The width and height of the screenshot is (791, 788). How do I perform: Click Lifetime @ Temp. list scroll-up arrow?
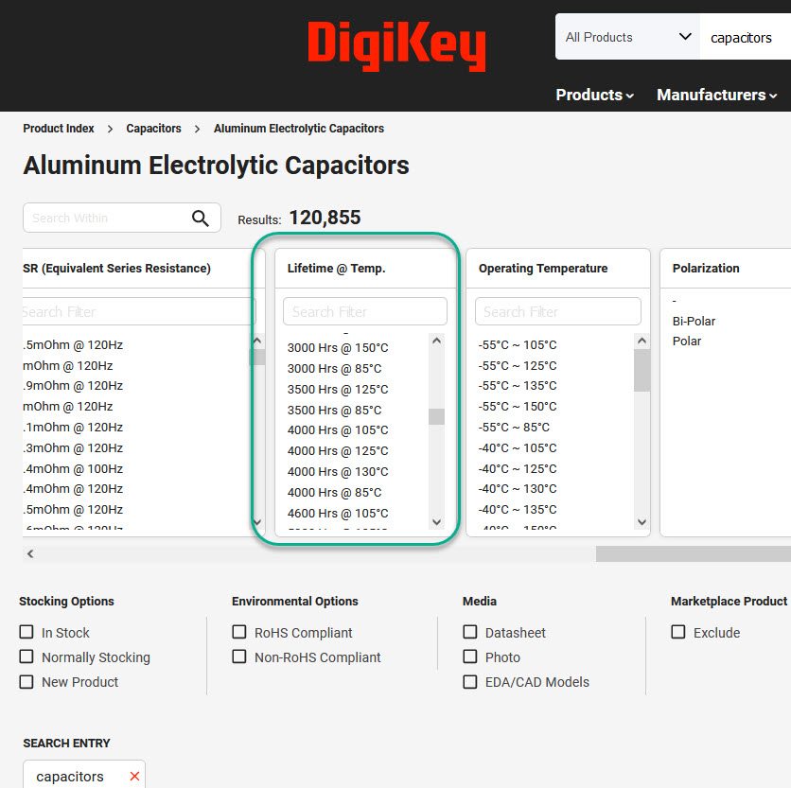[x=437, y=341]
